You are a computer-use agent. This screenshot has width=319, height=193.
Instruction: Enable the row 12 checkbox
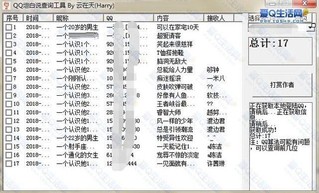[9, 121]
